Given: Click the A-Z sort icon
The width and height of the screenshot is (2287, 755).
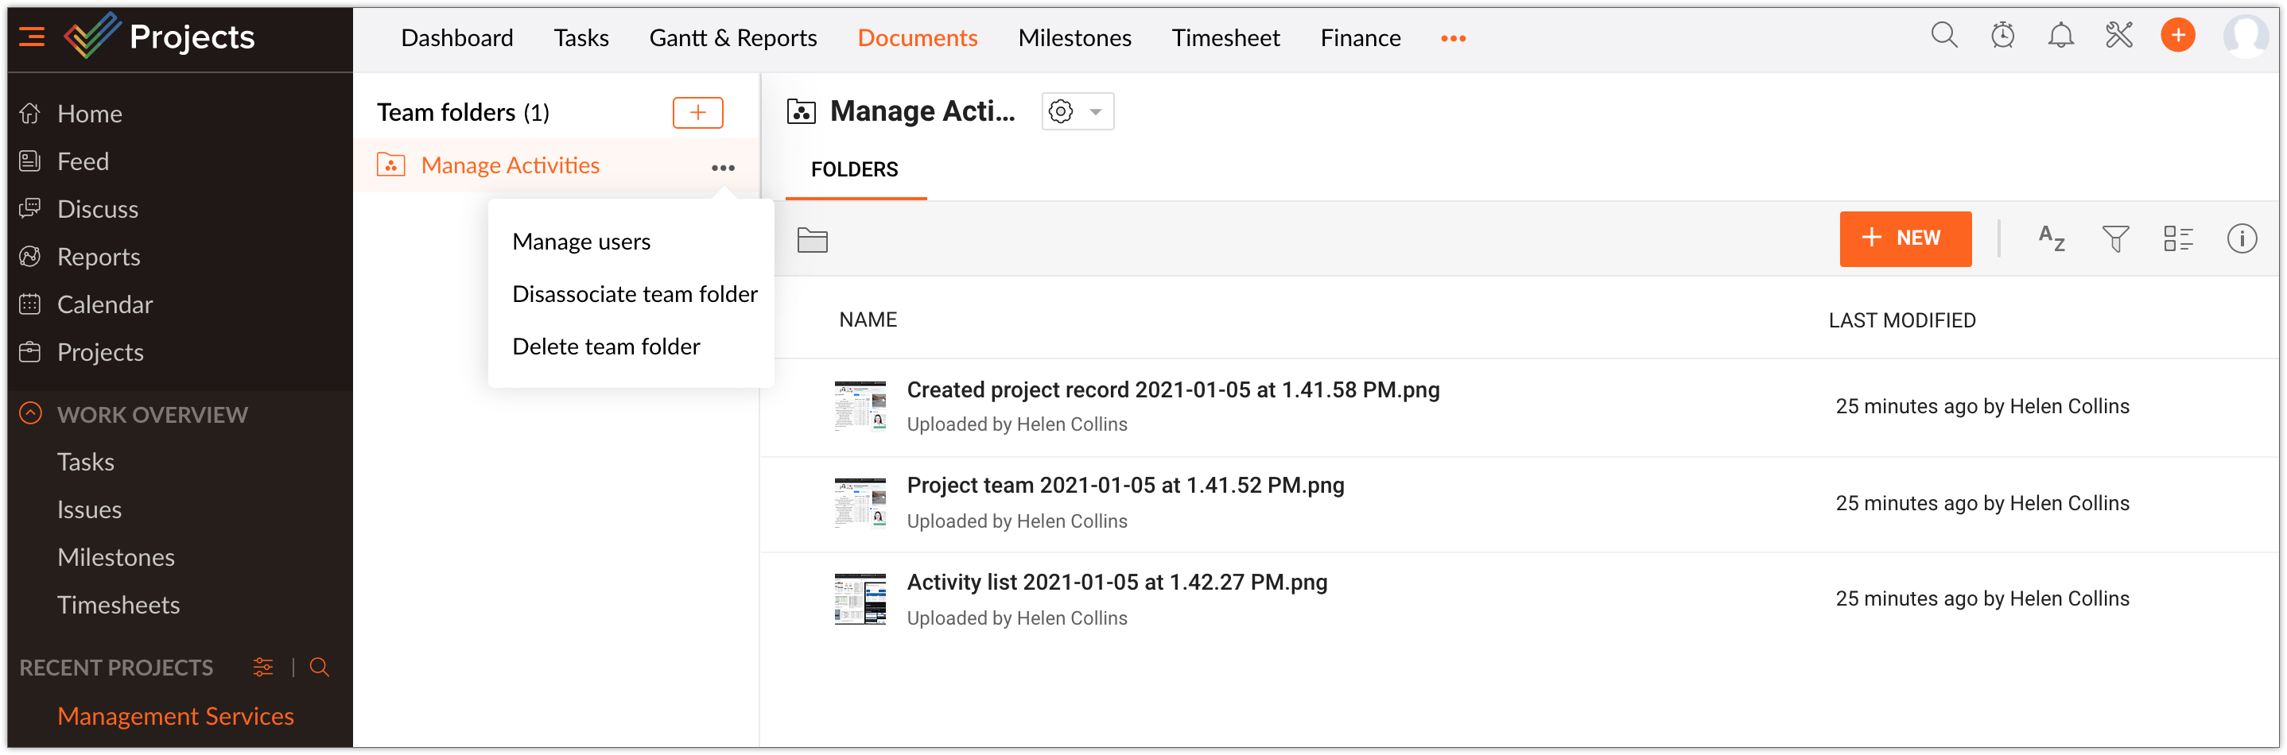Looking at the screenshot, I should pos(2051,238).
